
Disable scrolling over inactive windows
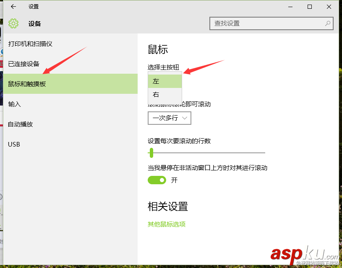coord(157,180)
